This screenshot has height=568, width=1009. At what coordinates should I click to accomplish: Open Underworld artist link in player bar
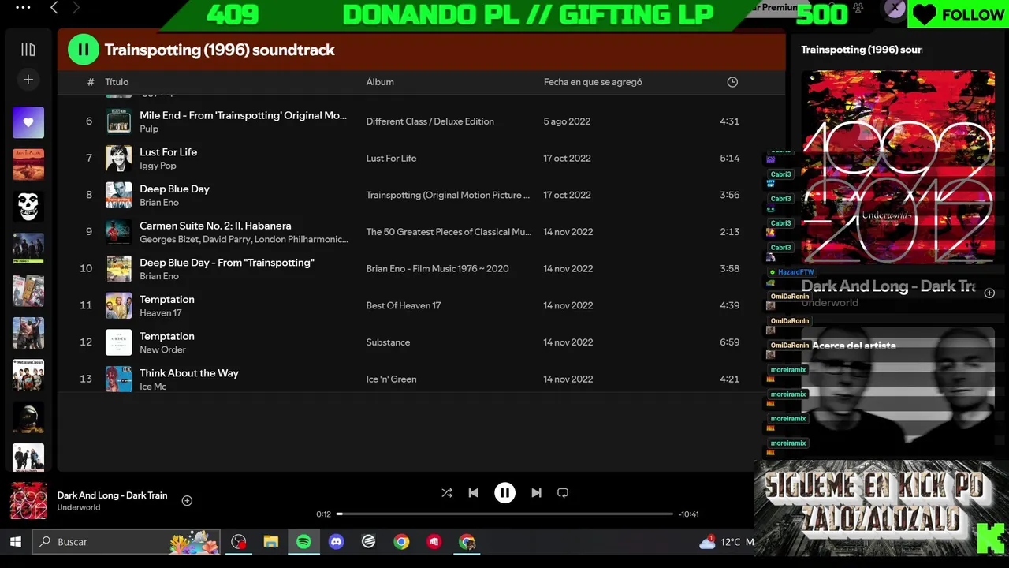point(79,508)
